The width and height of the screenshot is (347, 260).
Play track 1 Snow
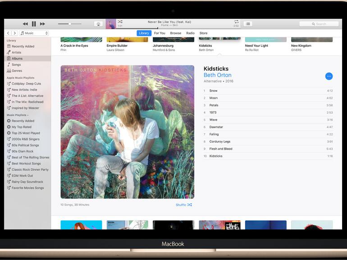pos(268,91)
